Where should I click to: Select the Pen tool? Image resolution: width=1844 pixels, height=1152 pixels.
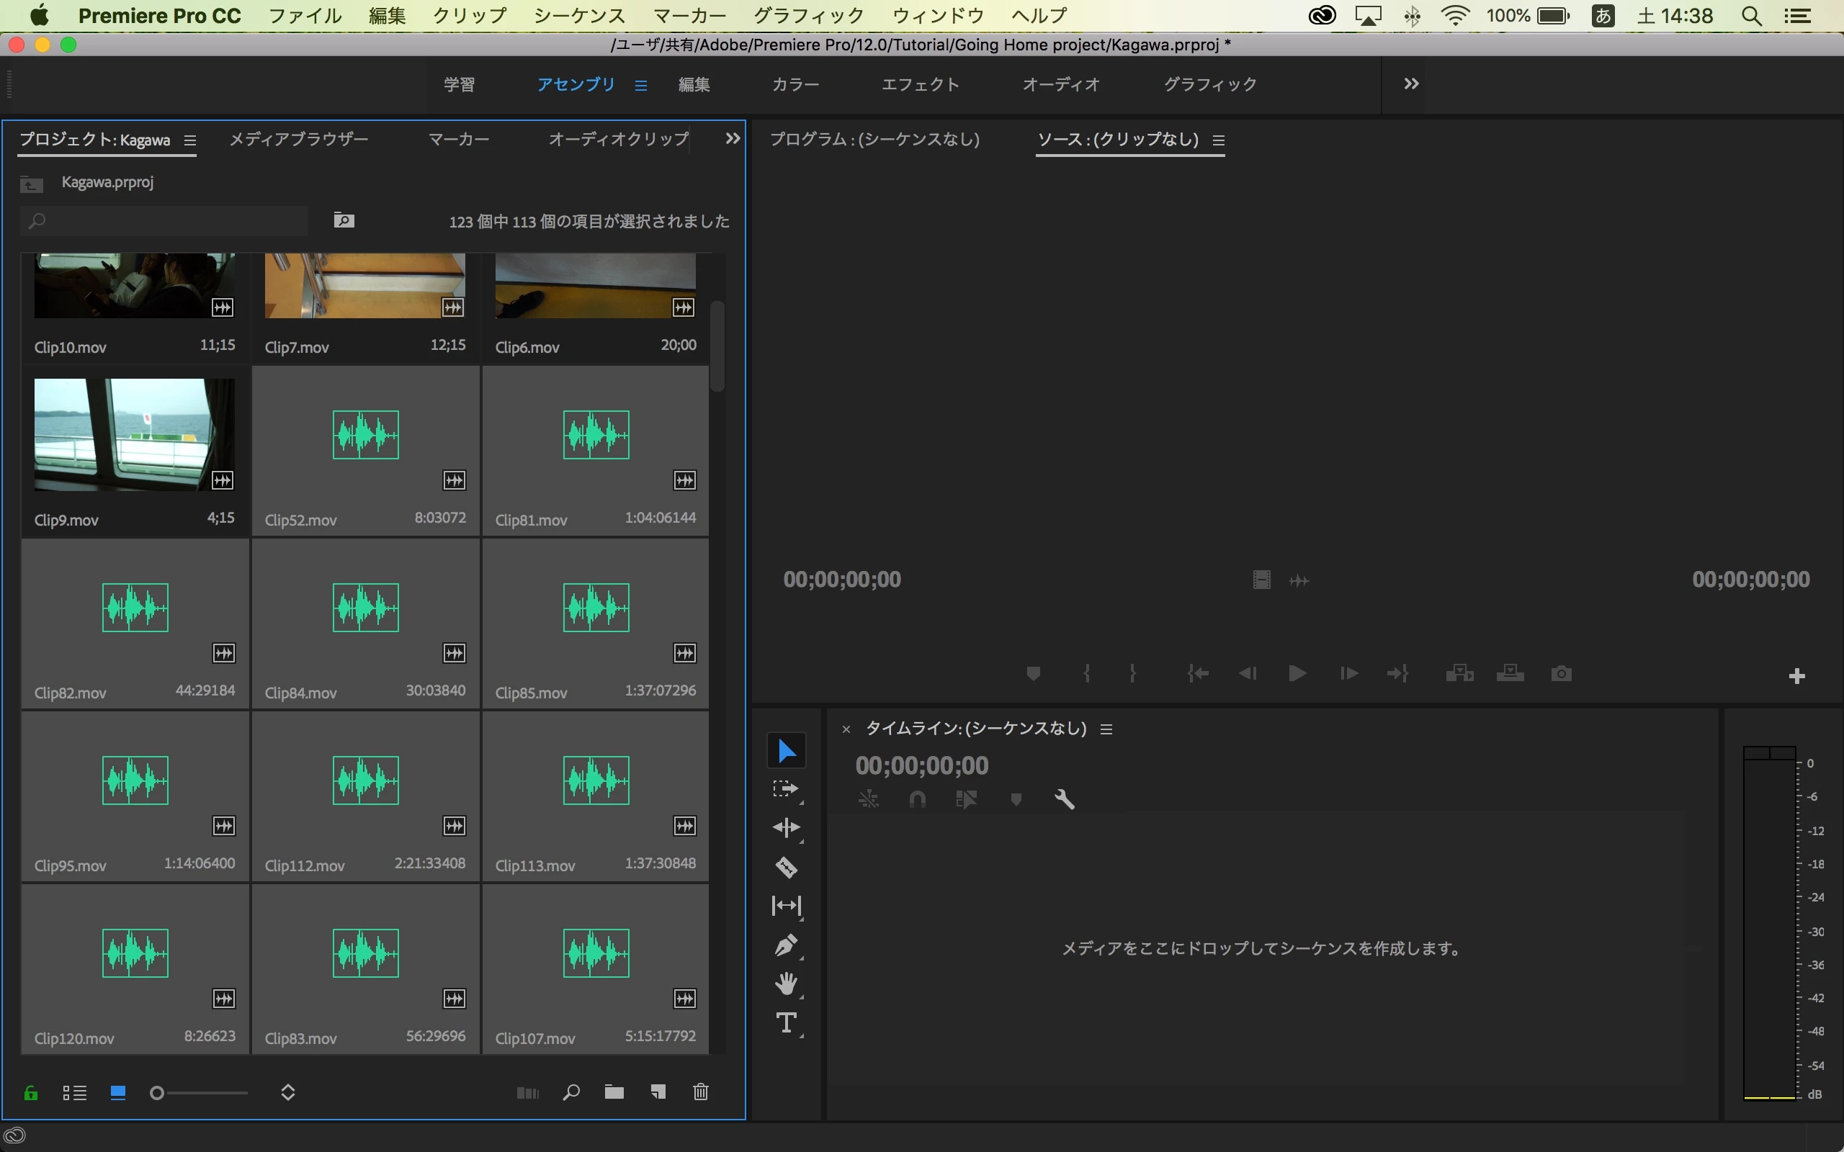(x=786, y=945)
